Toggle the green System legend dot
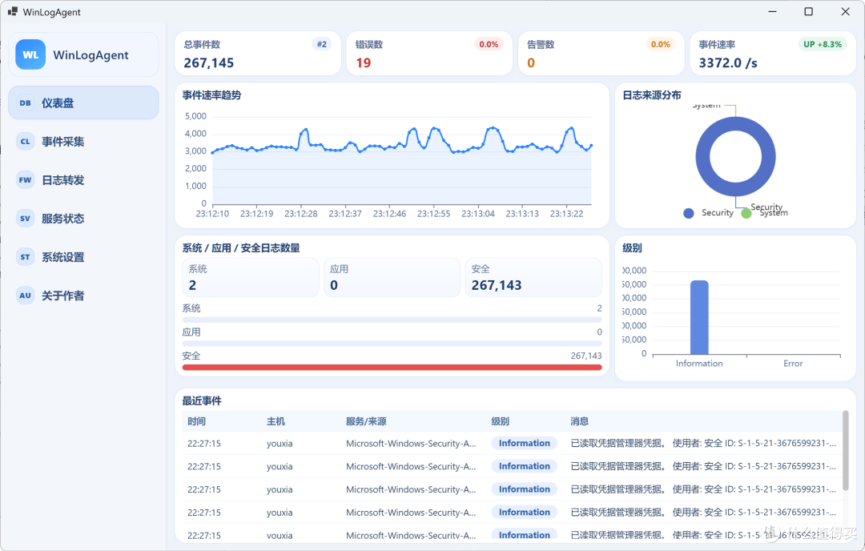 point(746,214)
